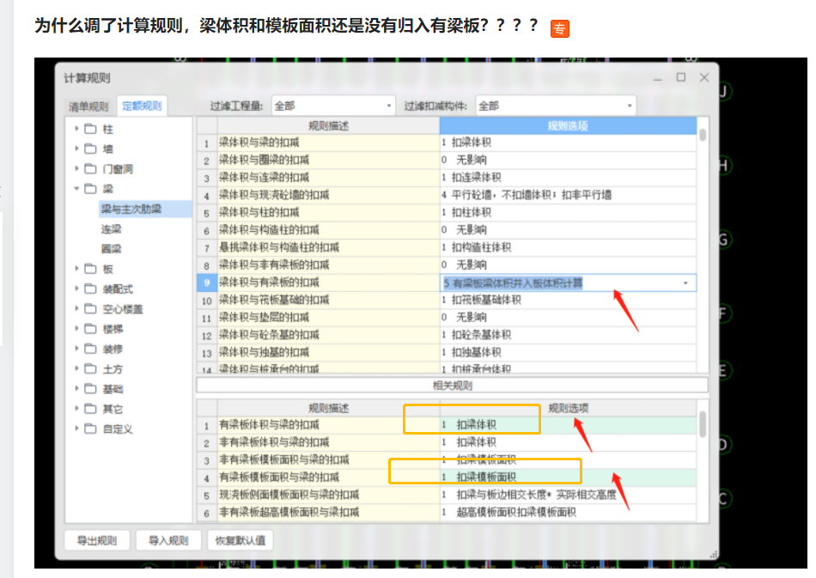Switch to the 定额规则 tab
The height and width of the screenshot is (578, 816).
click(142, 106)
